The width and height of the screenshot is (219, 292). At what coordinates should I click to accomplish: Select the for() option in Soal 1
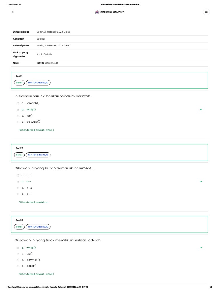click(18, 116)
